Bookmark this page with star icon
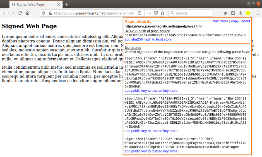The height and width of the screenshot is (157, 262). click(x=162, y=13)
